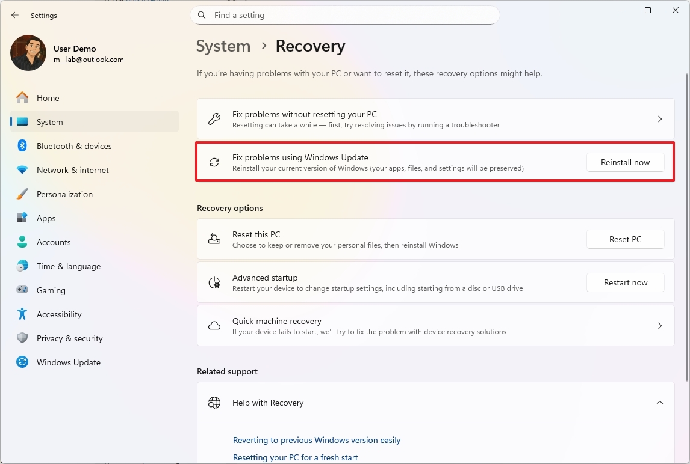690x464 pixels.
Task: Select Time & language in the sidebar
Action: coord(68,266)
